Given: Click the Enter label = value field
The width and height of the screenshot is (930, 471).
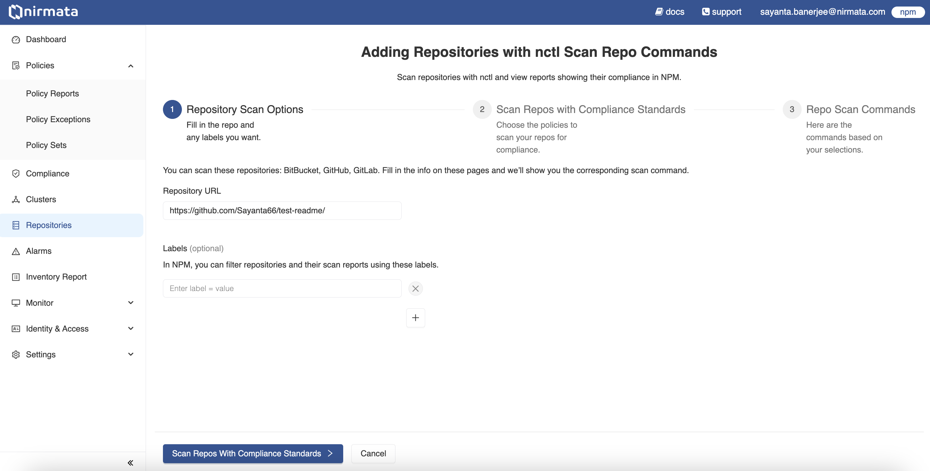Looking at the screenshot, I should tap(282, 289).
